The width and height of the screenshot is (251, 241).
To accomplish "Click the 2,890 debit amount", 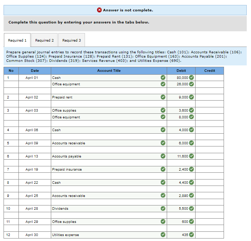I will (x=183, y=196).
